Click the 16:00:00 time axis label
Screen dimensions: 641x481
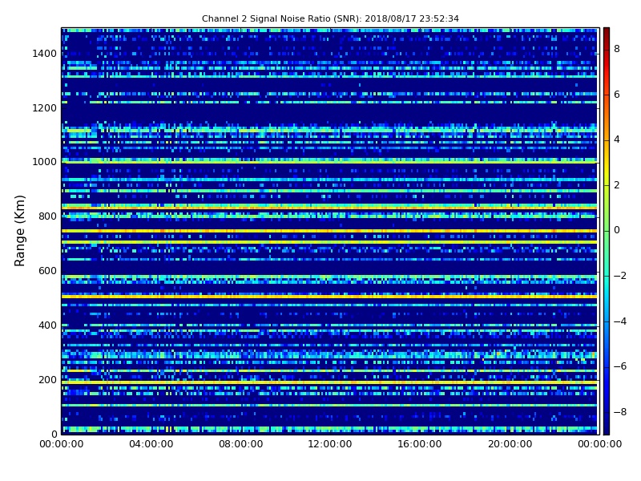click(419, 444)
